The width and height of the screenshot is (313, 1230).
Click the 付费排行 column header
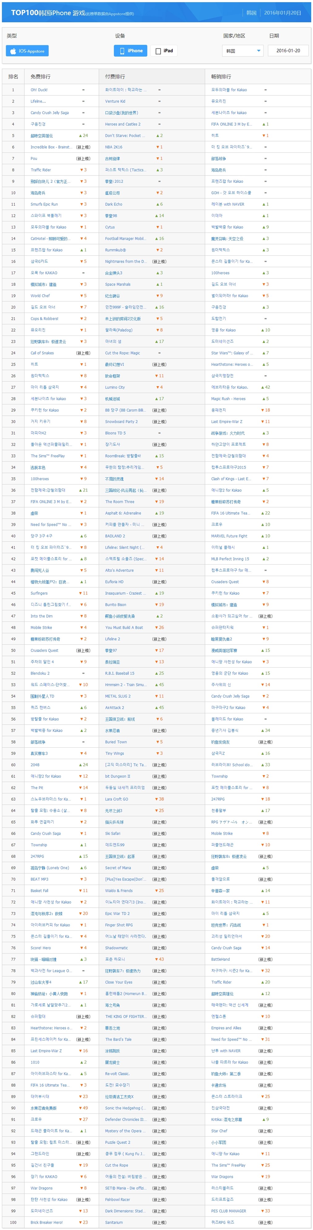(115, 77)
